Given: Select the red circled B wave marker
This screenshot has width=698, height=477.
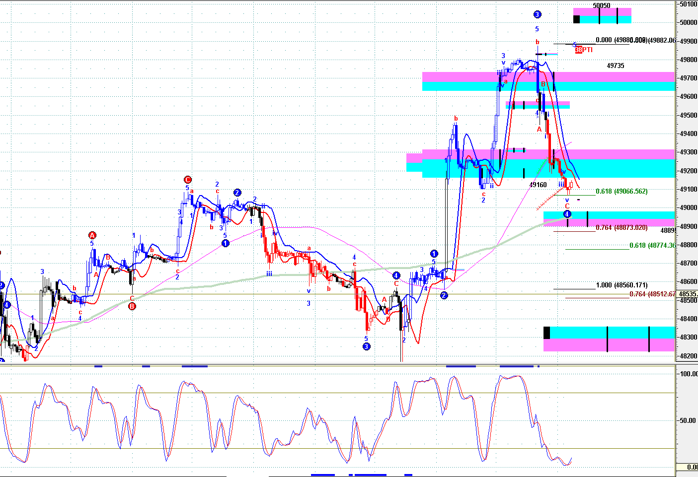Looking at the screenshot, I should pyautogui.click(x=132, y=306).
